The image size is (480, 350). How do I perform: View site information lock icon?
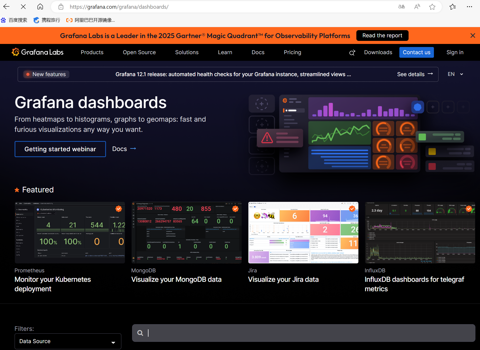pyautogui.click(x=61, y=7)
